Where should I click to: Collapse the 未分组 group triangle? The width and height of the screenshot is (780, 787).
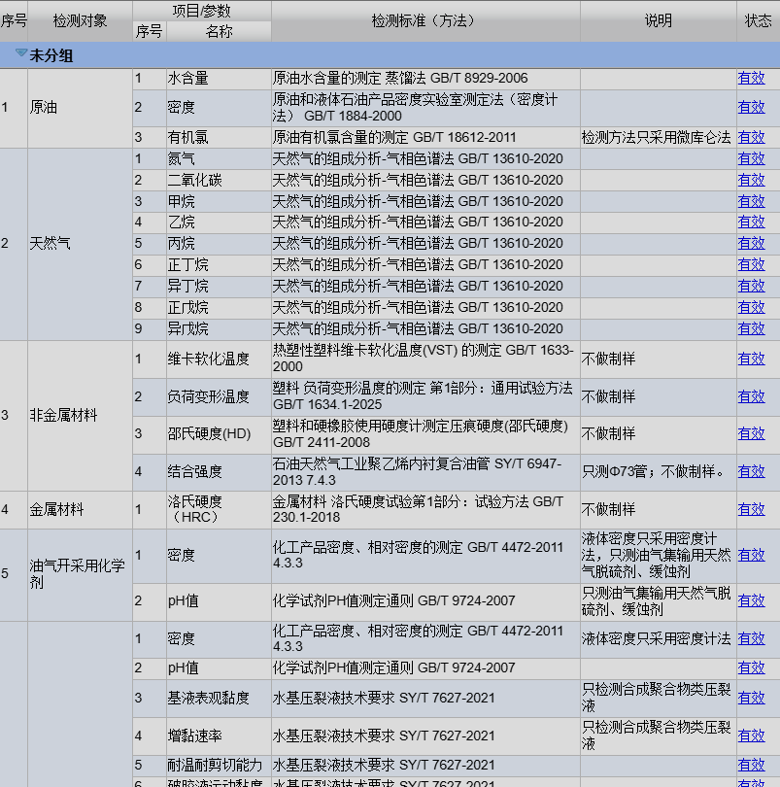20,54
